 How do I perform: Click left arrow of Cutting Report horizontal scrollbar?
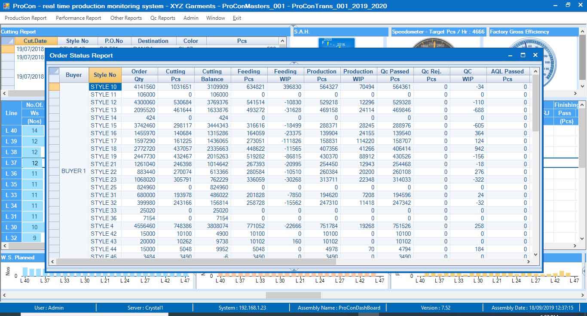(x=4, y=93)
